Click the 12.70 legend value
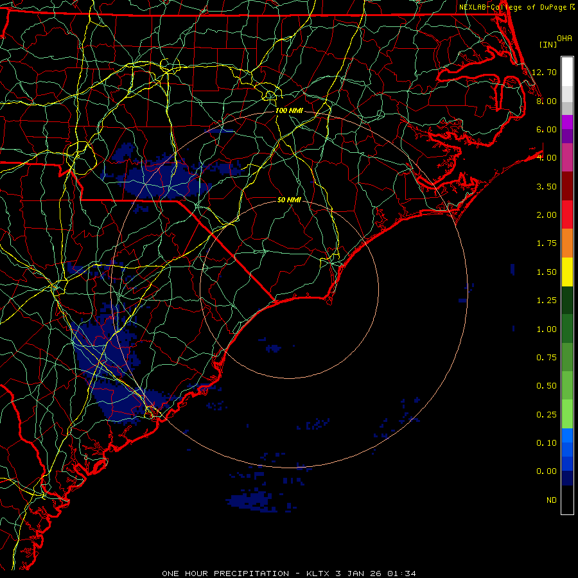 [544, 72]
